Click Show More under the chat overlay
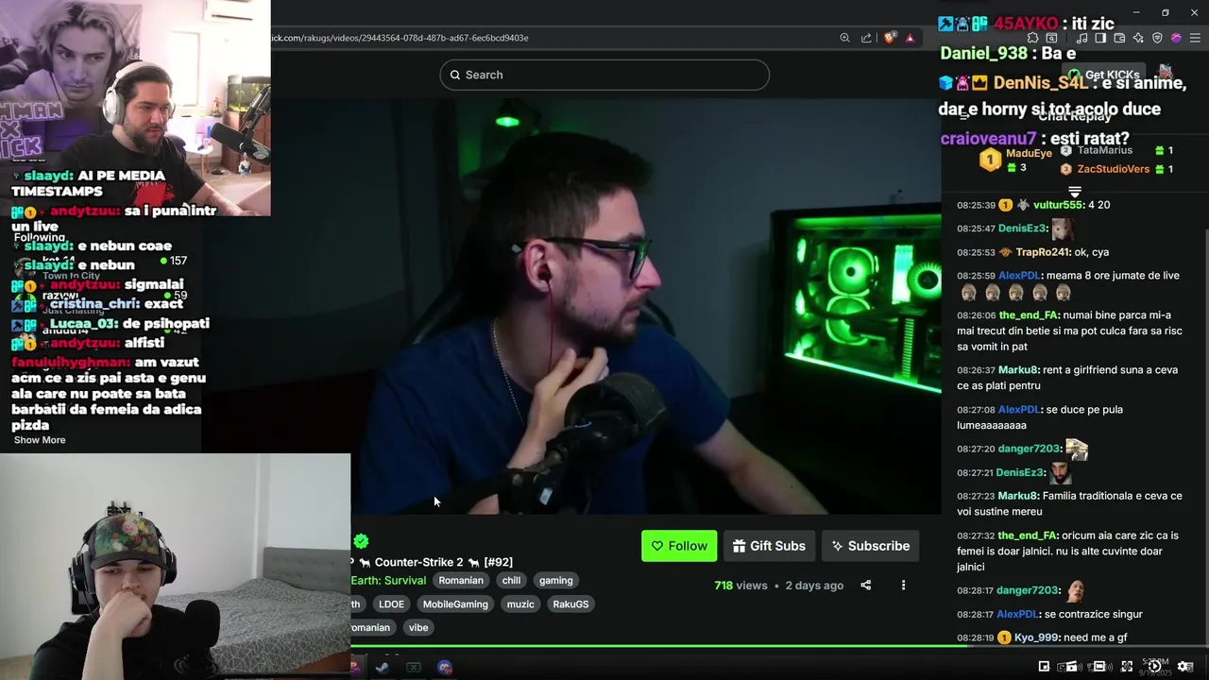The width and height of the screenshot is (1209, 680). 40,440
